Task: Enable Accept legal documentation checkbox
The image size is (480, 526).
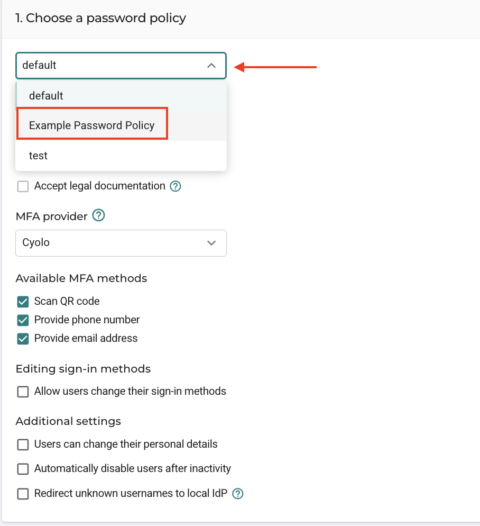Action: pos(23,186)
